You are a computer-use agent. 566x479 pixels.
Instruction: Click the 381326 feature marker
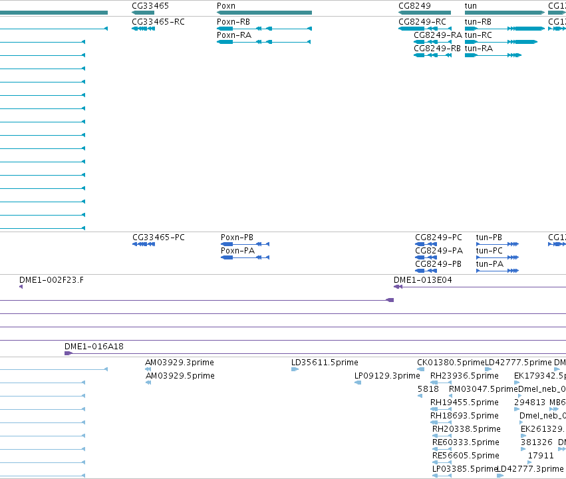coord(523,449)
